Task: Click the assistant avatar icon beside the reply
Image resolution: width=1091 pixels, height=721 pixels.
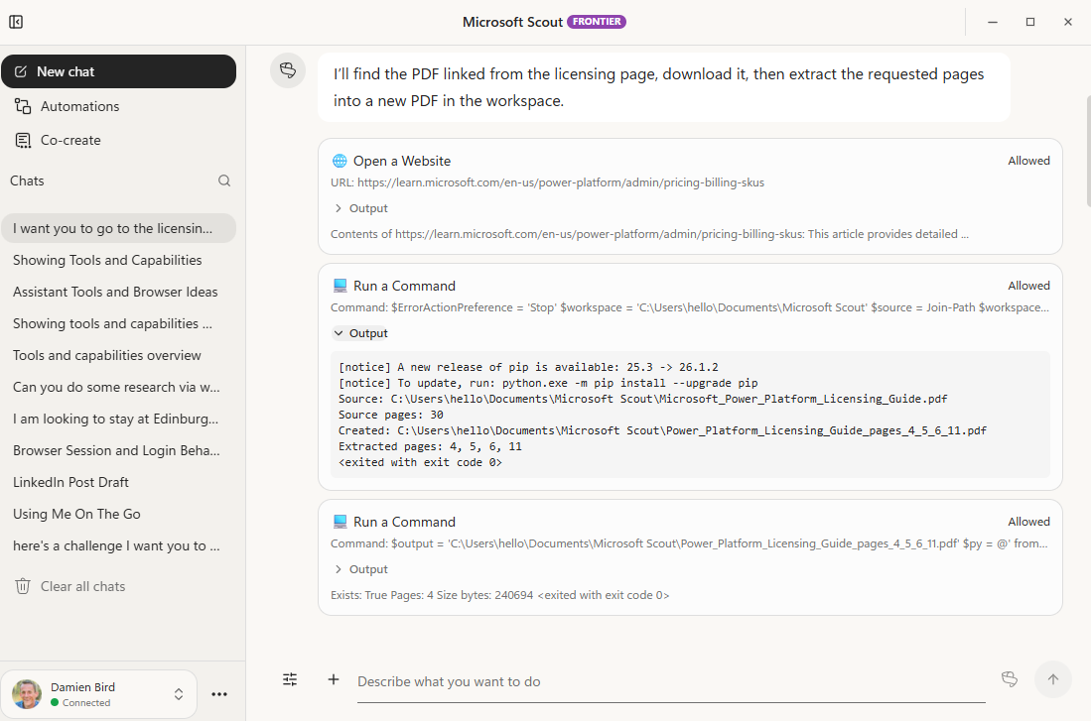Action: 288,70
